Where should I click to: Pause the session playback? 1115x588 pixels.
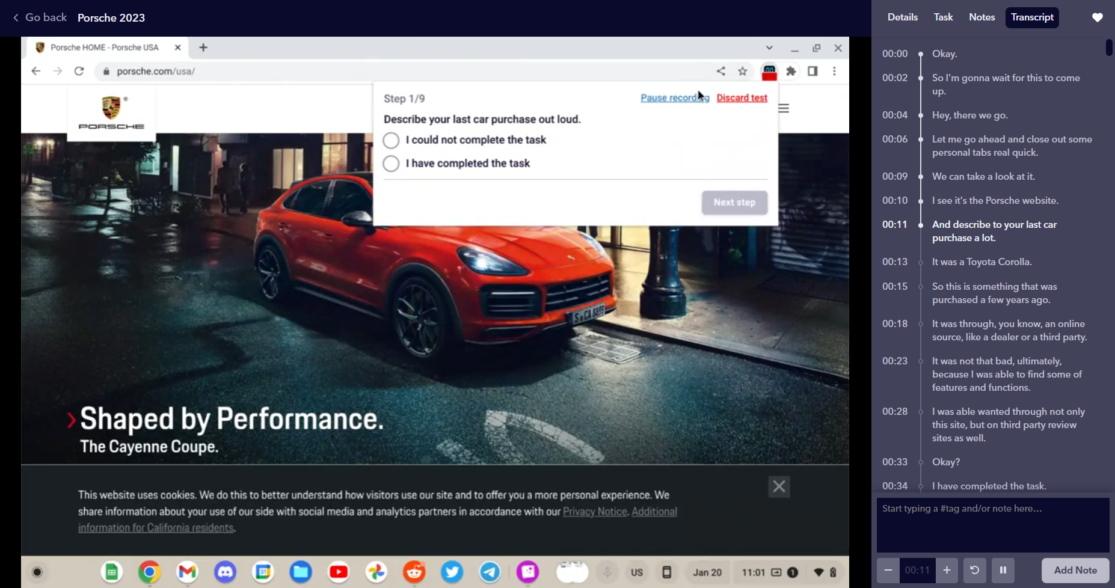1003,570
